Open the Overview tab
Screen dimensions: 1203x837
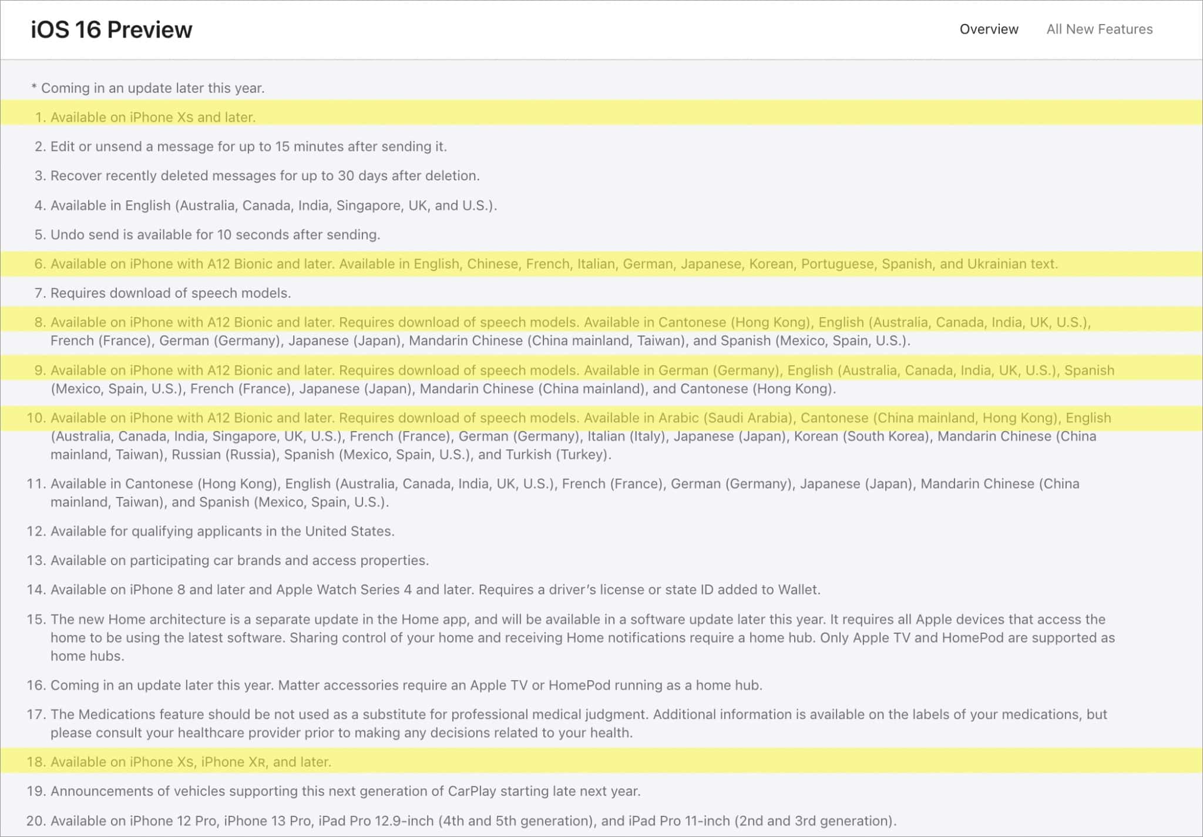[x=989, y=29]
